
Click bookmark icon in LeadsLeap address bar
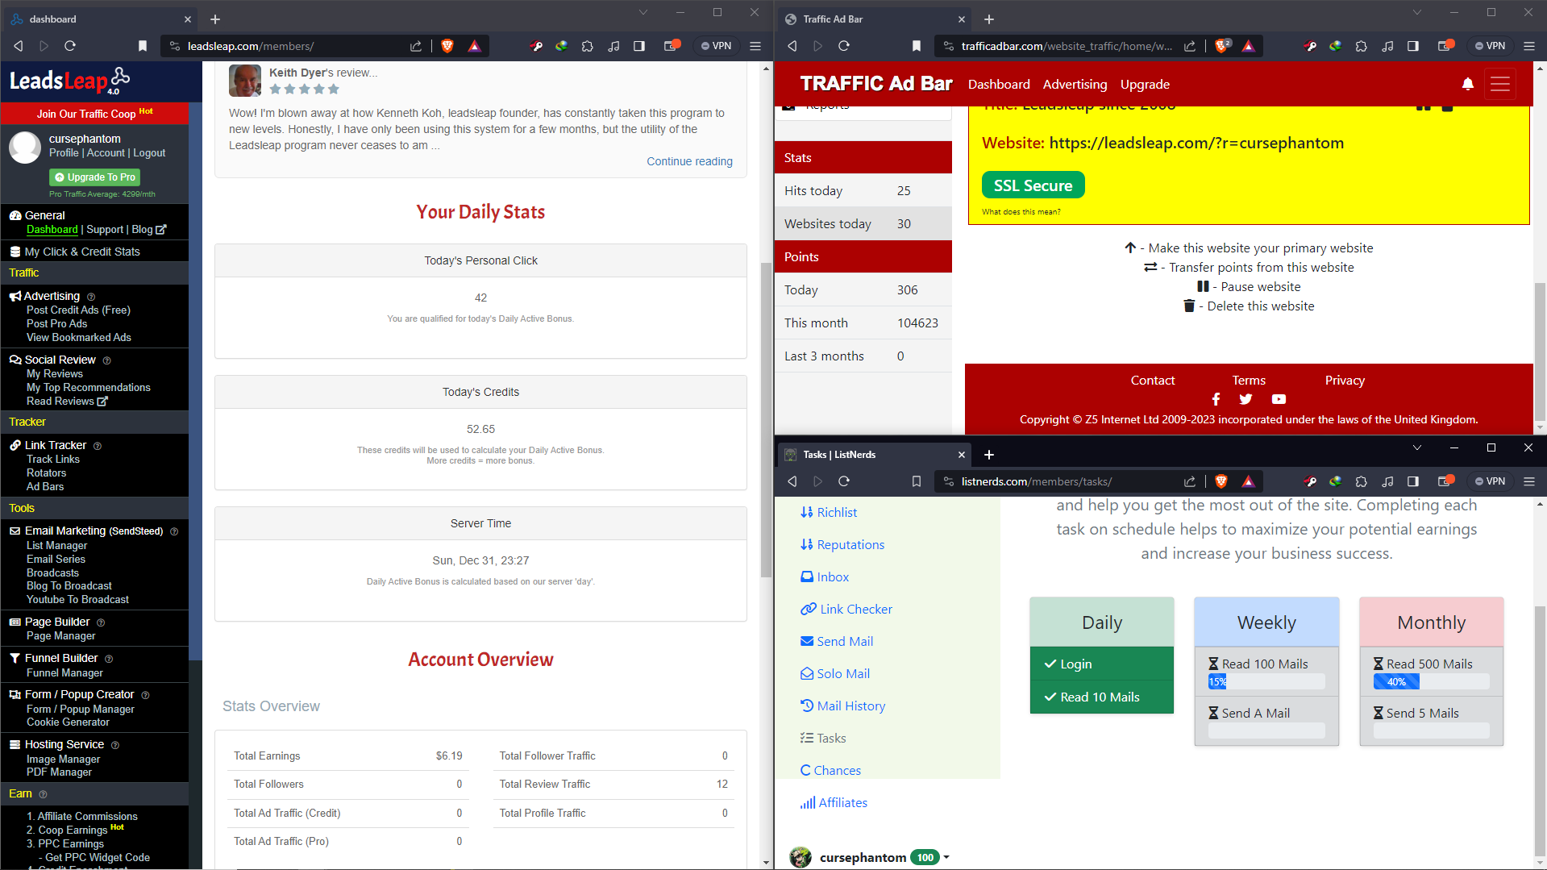point(143,46)
